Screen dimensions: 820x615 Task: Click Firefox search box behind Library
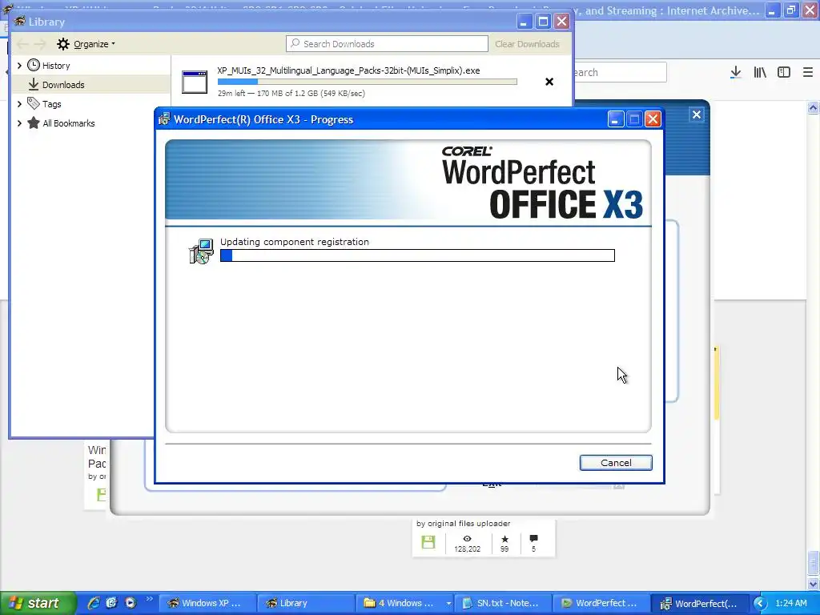click(x=620, y=72)
